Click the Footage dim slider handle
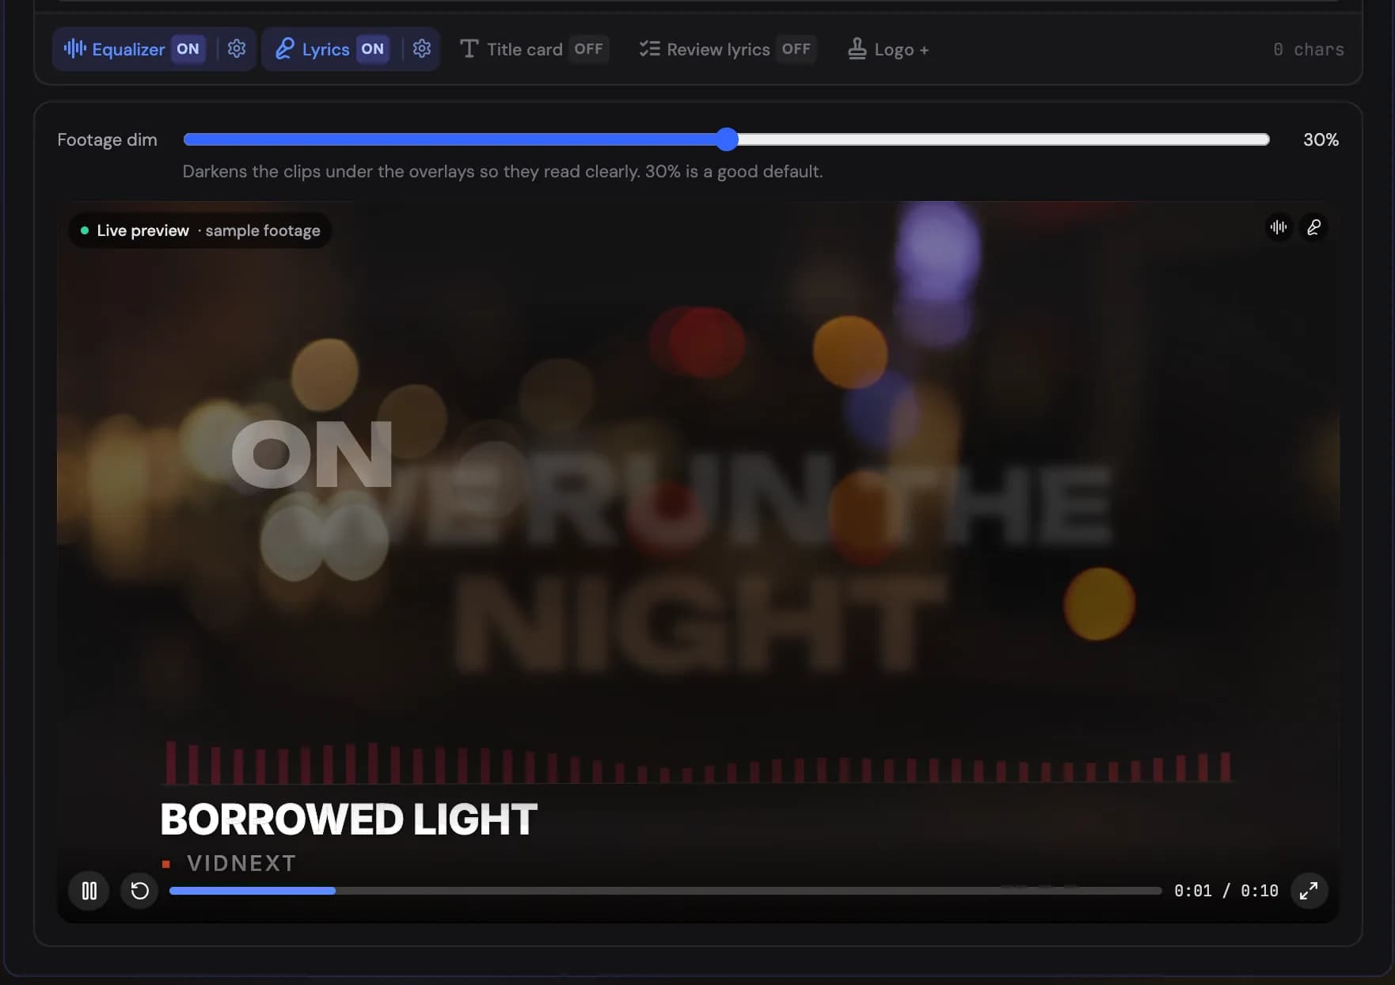1395x985 pixels. [x=727, y=139]
